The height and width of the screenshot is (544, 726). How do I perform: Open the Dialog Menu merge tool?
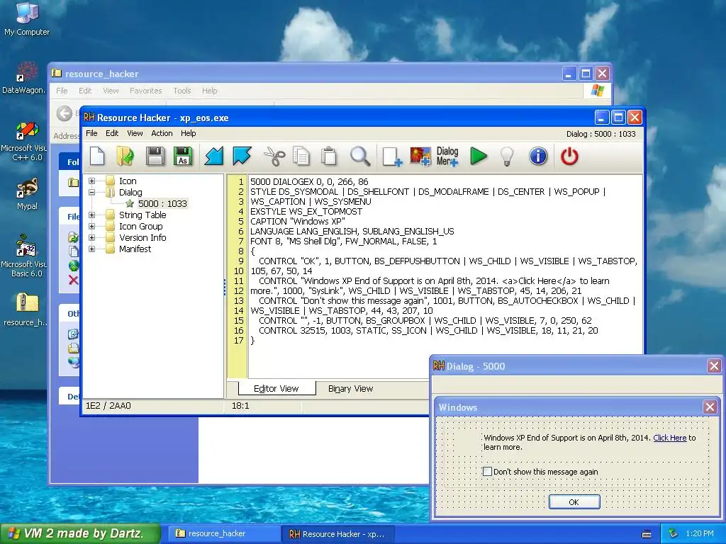447,157
